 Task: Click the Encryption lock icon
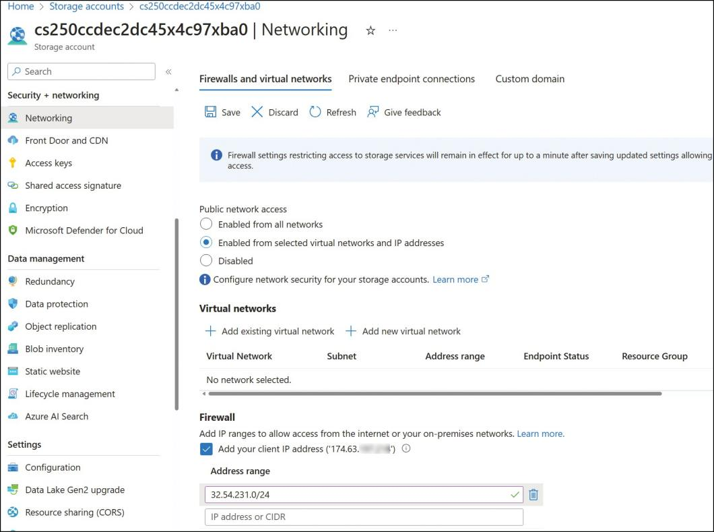point(13,208)
